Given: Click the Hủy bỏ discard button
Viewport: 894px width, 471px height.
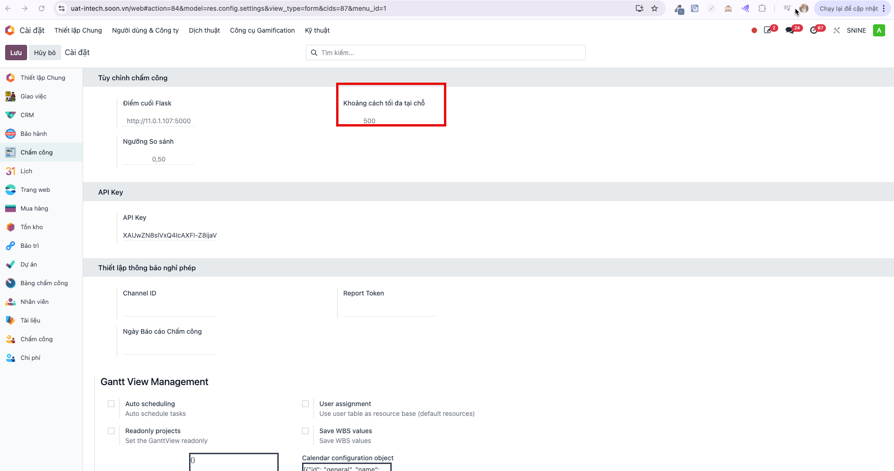Looking at the screenshot, I should tap(45, 53).
